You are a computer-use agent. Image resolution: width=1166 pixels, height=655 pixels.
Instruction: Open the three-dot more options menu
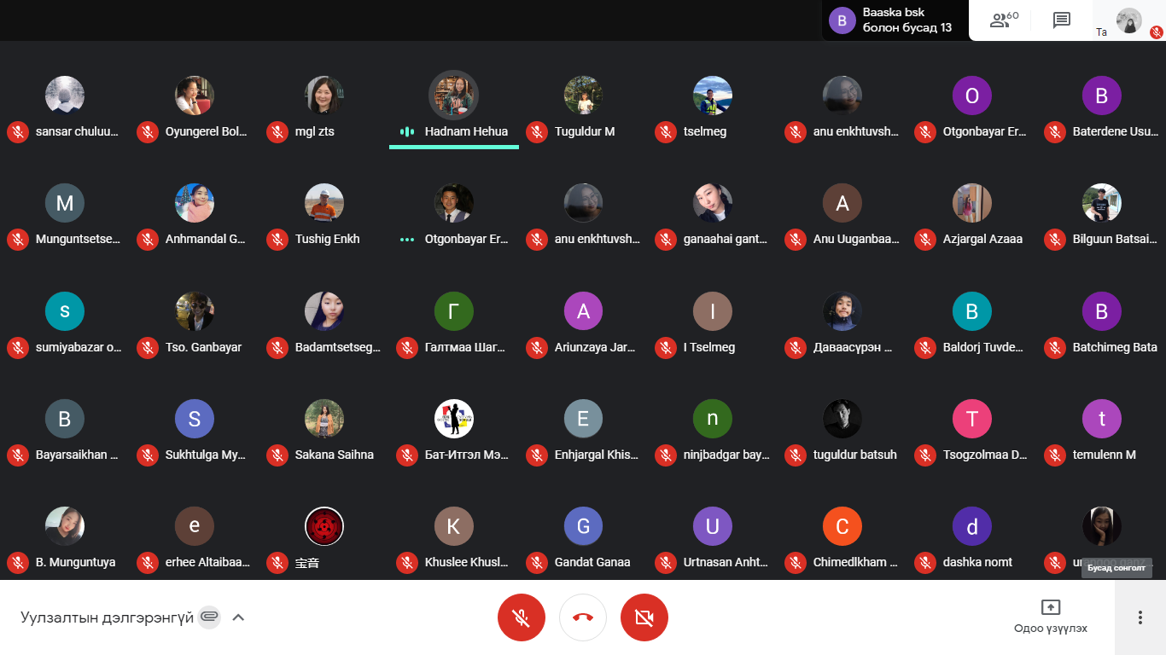(1140, 617)
